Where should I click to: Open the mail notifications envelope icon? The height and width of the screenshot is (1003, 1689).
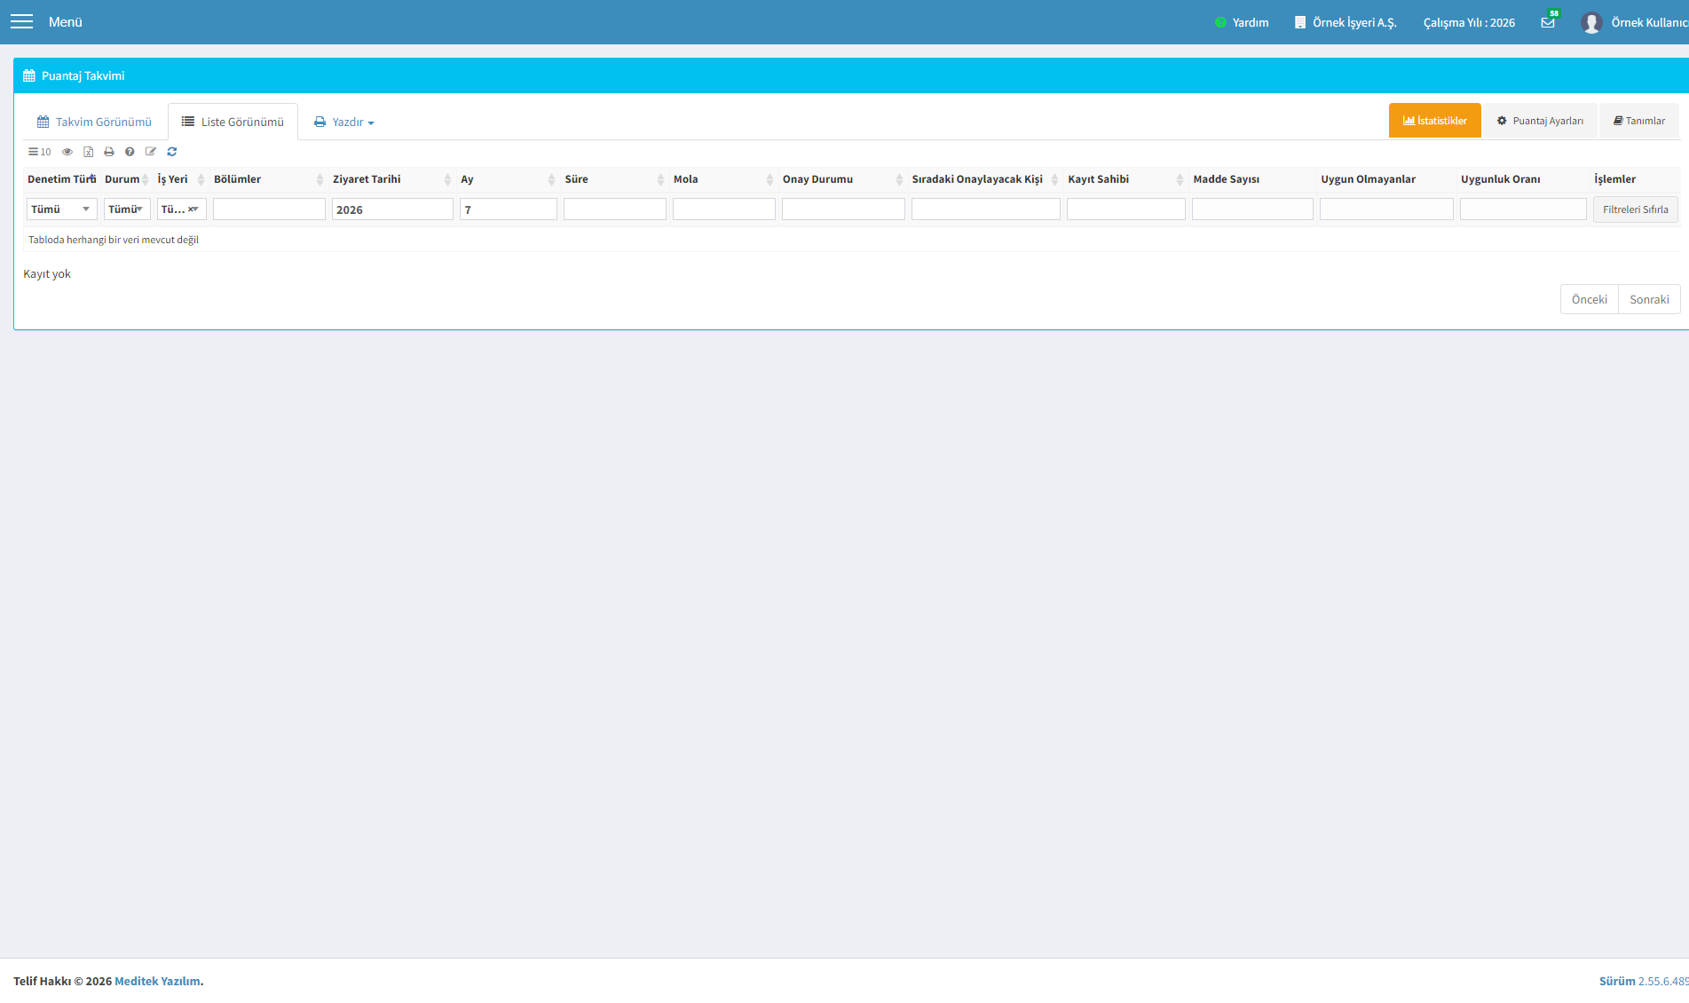(x=1548, y=22)
